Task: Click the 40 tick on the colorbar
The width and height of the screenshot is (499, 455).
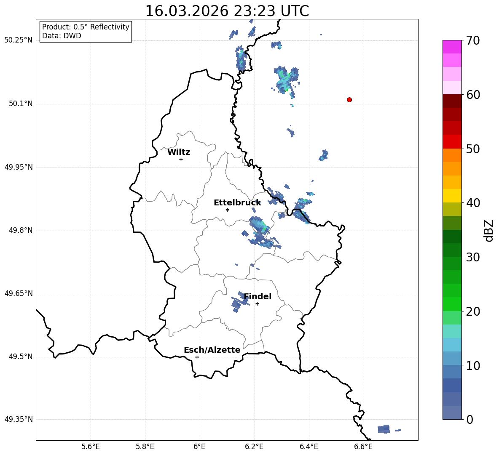Action: 473,203
